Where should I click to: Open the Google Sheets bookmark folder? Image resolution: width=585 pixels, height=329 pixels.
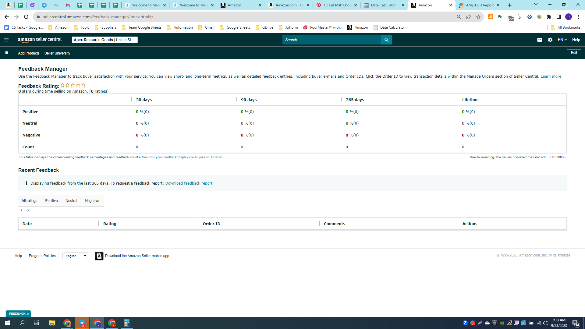235,27
